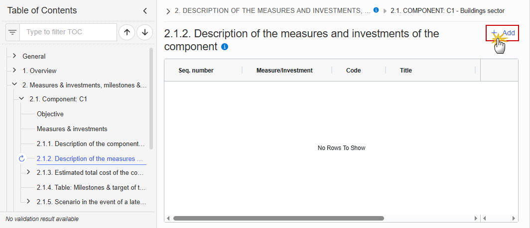Click the TOC filter icon
The height and width of the screenshot is (228, 530).
click(x=13, y=32)
